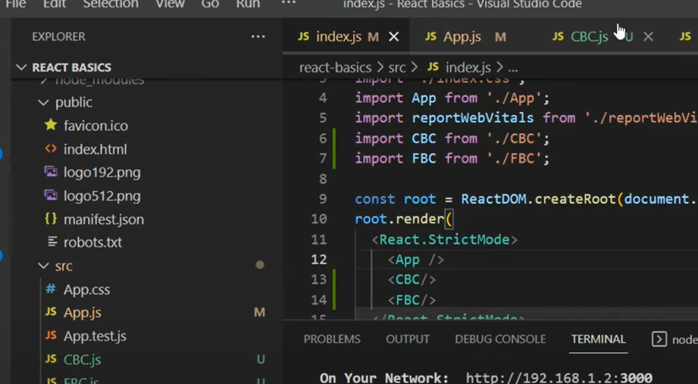Image resolution: width=698 pixels, height=384 pixels.
Task: Open the Go menu
Action: coord(210,5)
